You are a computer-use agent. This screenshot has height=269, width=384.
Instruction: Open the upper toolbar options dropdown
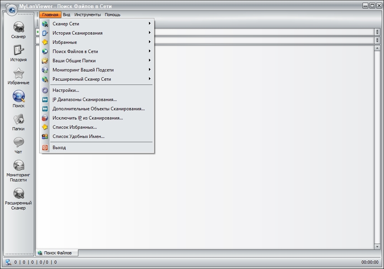coord(377,32)
